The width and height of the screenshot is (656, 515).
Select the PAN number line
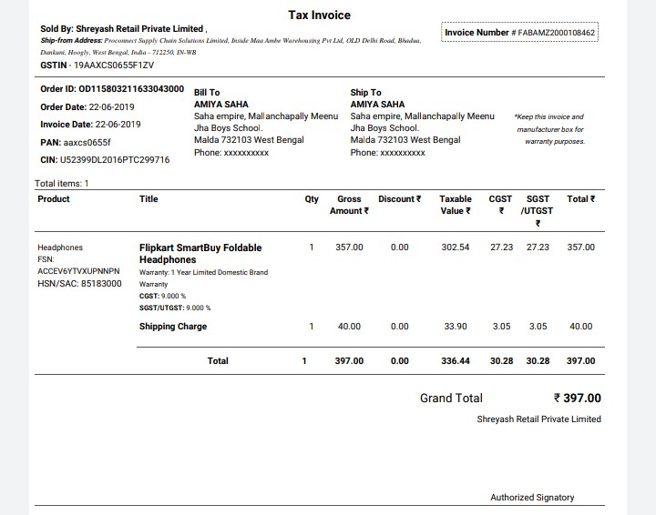(x=76, y=142)
